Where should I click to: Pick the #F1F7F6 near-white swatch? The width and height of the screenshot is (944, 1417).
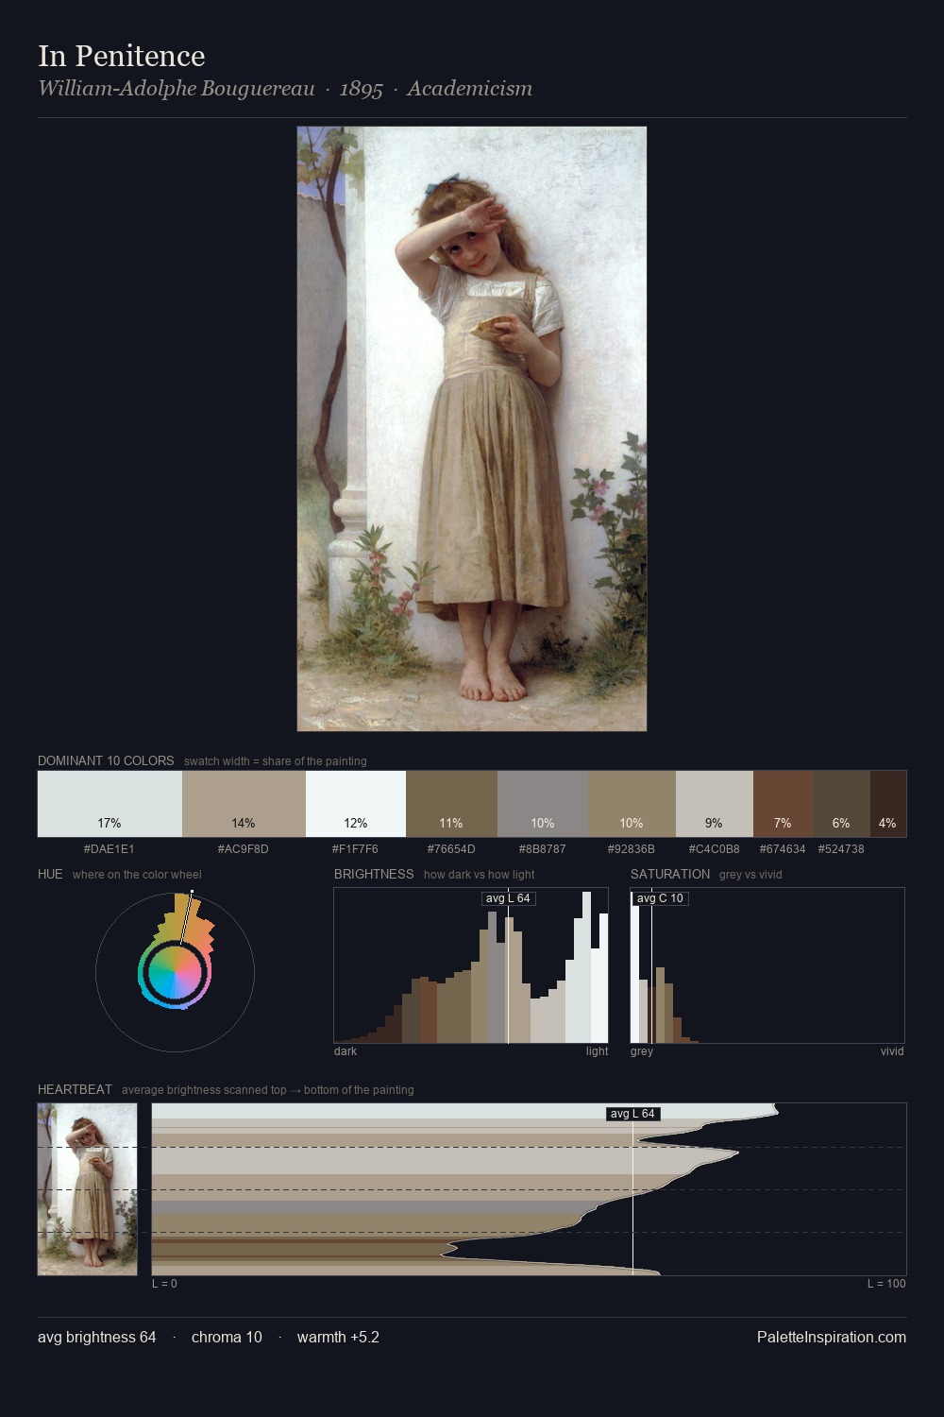356,804
